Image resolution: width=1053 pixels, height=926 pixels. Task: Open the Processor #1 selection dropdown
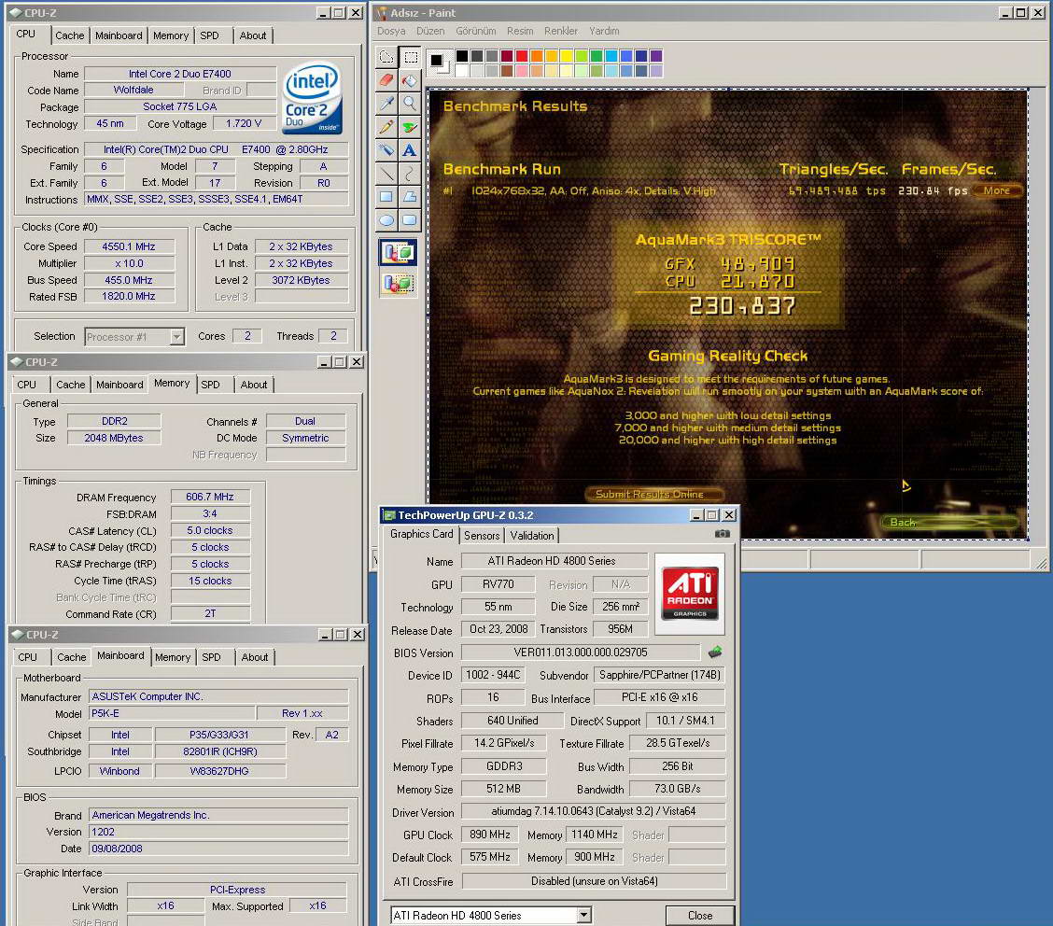tap(177, 337)
